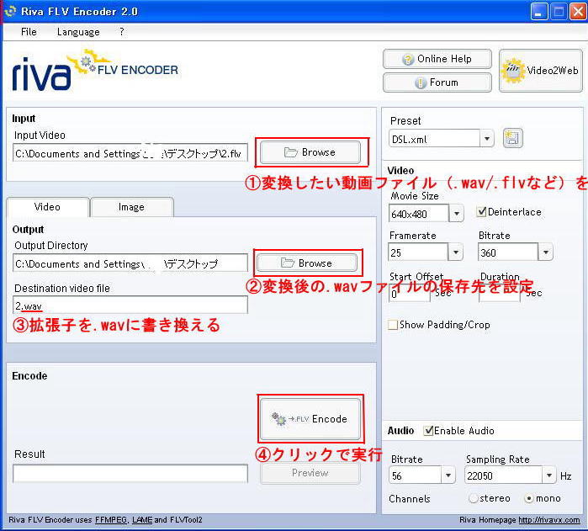The width and height of the screenshot is (588, 531).
Task: Open the Language menu
Action: tap(78, 32)
